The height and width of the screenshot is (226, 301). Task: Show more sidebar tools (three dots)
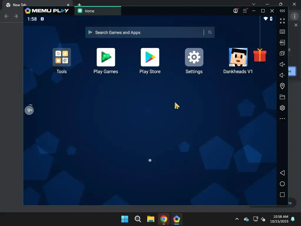point(282,119)
